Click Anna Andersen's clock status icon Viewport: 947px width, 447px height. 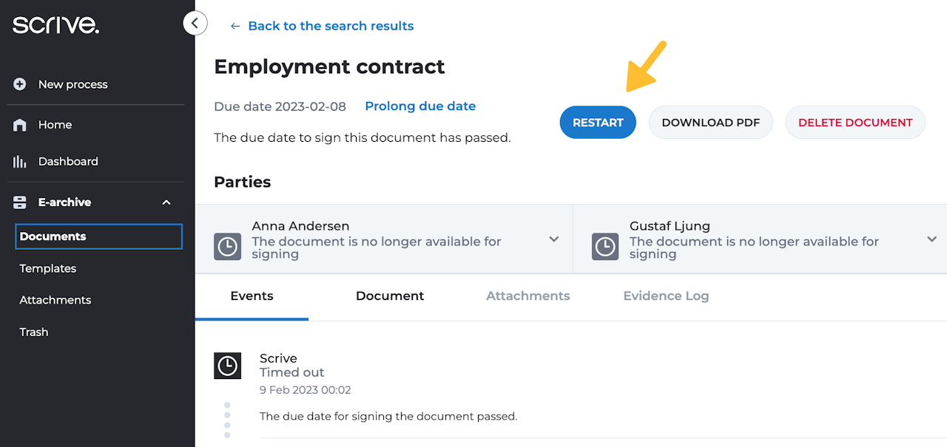227,247
